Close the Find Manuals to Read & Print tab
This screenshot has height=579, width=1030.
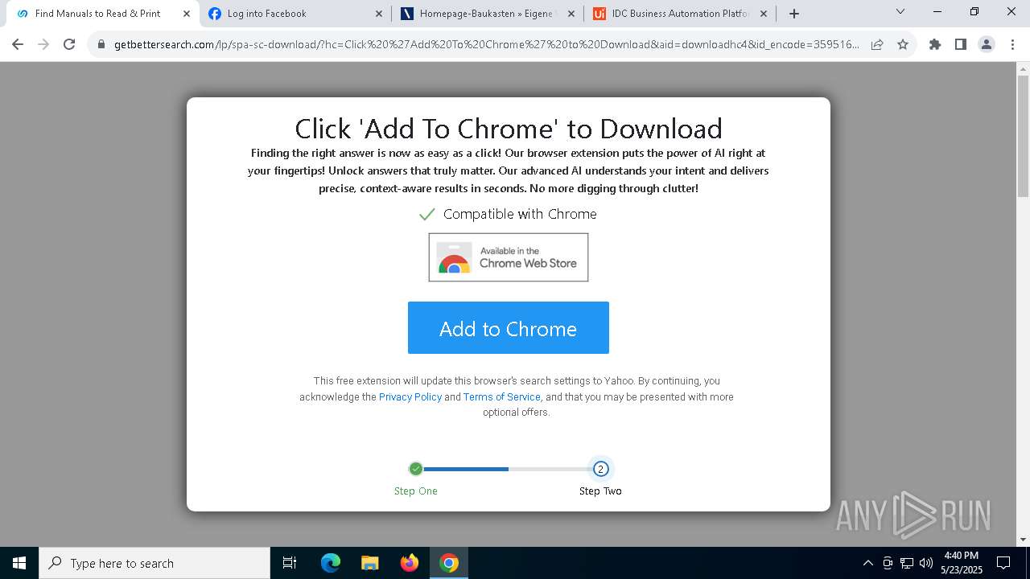187,14
